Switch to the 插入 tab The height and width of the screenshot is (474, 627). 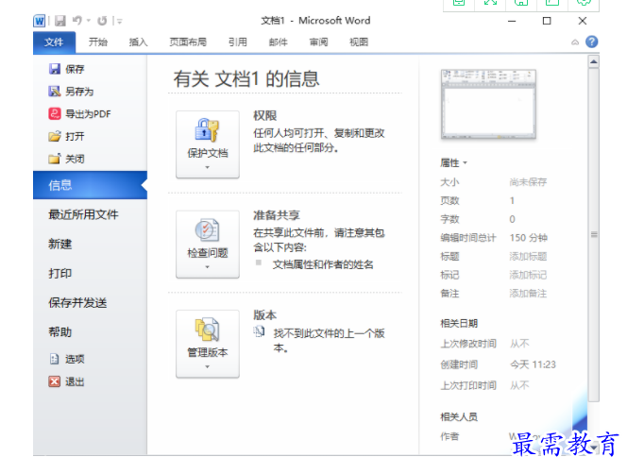pyautogui.click(x=139, y=42)
